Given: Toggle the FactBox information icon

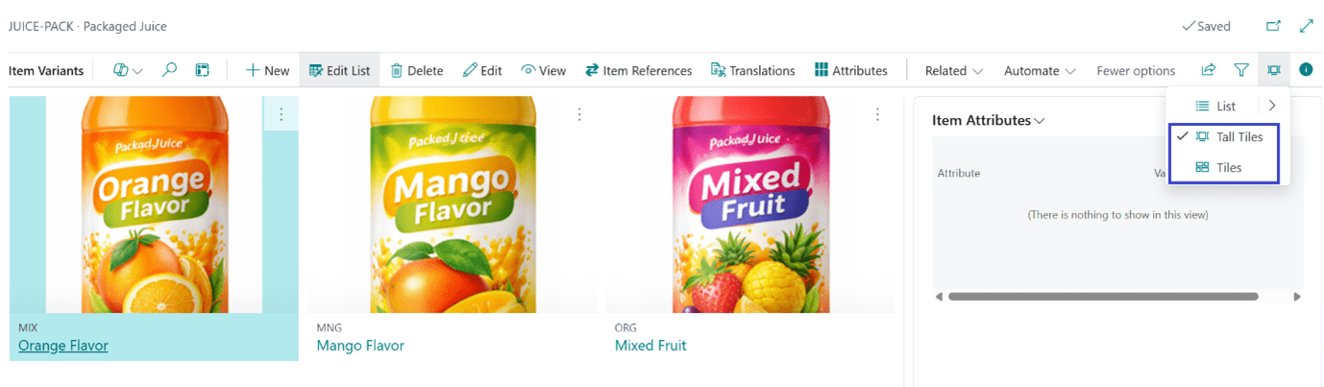Looking at the screenshot, I should click(1306, 70).
